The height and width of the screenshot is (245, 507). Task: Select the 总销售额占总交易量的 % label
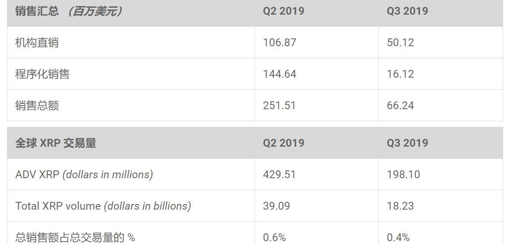75,237
